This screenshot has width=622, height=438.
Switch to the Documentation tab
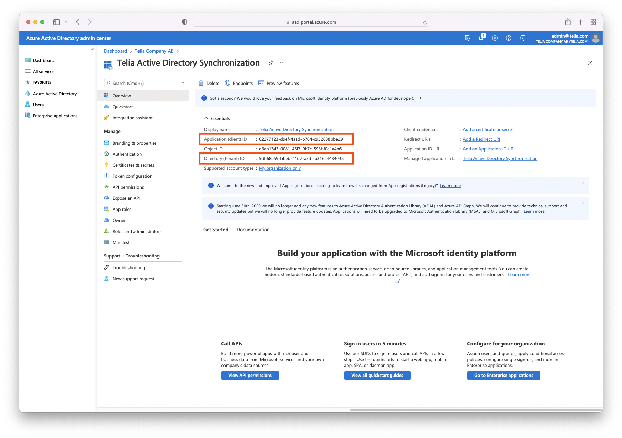pos(253,230)
